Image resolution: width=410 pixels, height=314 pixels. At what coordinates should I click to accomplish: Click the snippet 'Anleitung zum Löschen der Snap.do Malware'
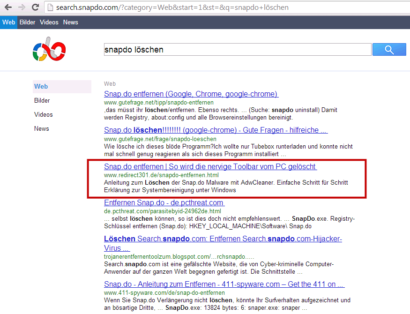[226, 186]
